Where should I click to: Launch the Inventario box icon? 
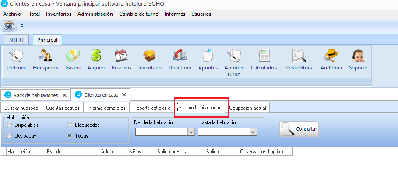pyautogui.click(x=150, y=56)
